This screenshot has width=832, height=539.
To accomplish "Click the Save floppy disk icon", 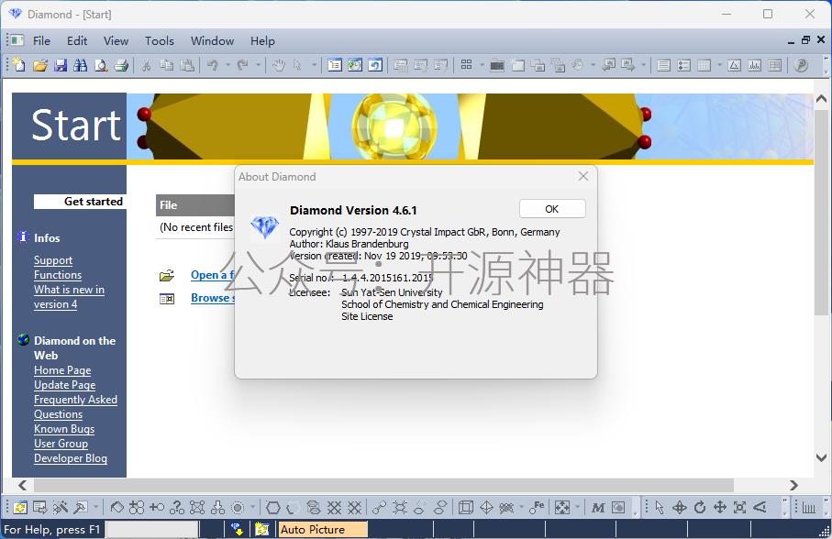I will (x=61, y=65).
